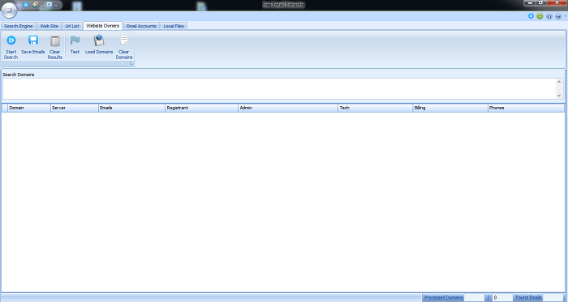Switch to the Search Engine tab
The image size is (568, 302).
(x=19, y=26)
